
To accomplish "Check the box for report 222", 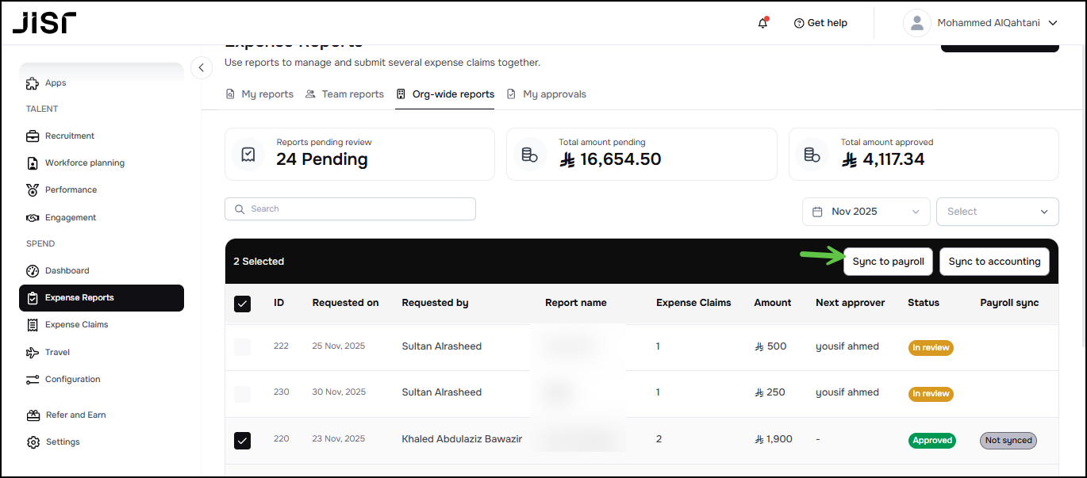I will 243,346.
